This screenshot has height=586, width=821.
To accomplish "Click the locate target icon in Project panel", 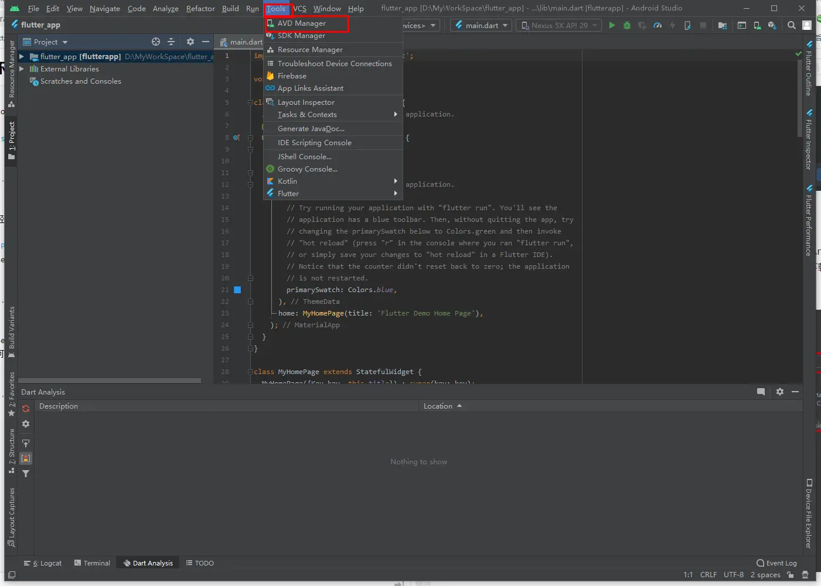I will [x=156, y=42].
